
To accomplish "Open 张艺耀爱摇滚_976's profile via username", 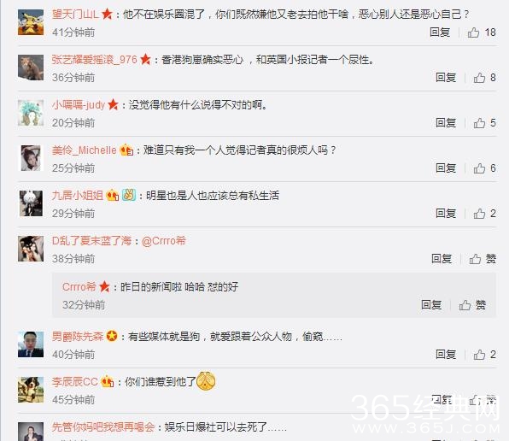I will [95, 60].
